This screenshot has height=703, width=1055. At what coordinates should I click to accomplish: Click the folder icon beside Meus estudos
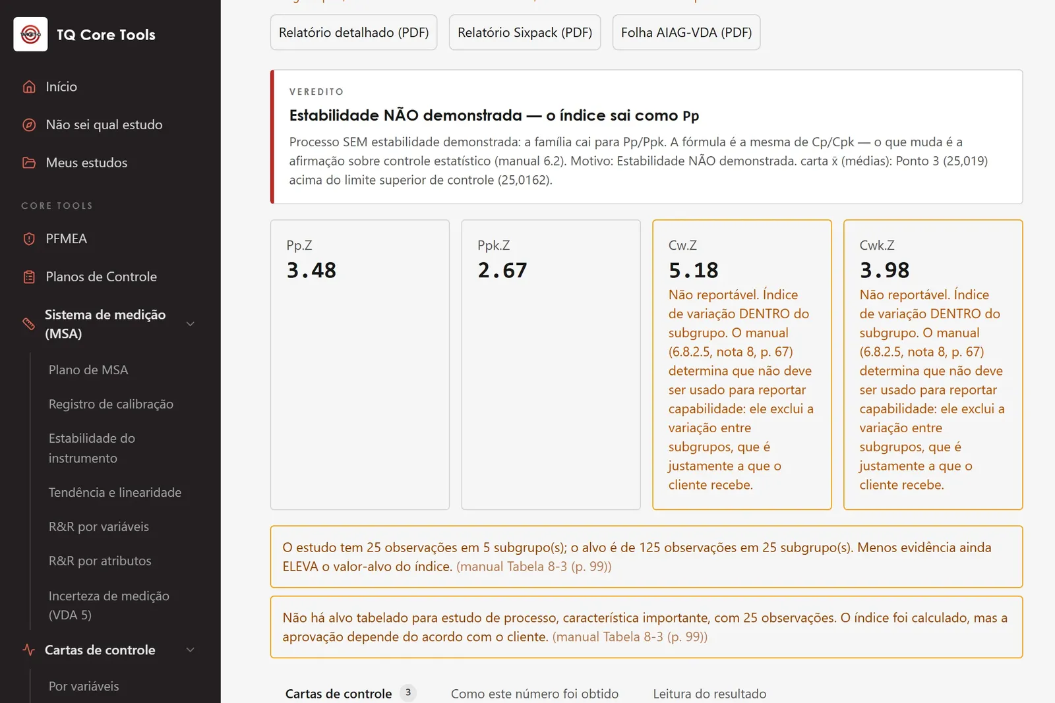tap(29, 163)
